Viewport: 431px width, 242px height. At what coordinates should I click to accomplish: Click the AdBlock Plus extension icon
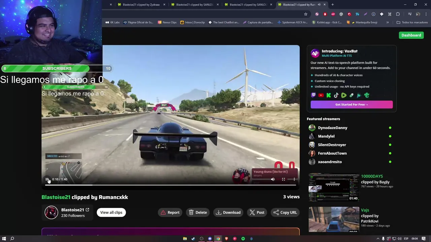[x=333, y=14]
